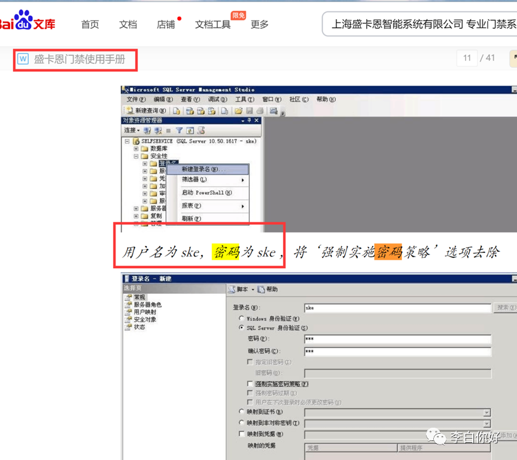
Task: Toggle the 强制实施密码策略 checkbox
Action: [250, 384]
